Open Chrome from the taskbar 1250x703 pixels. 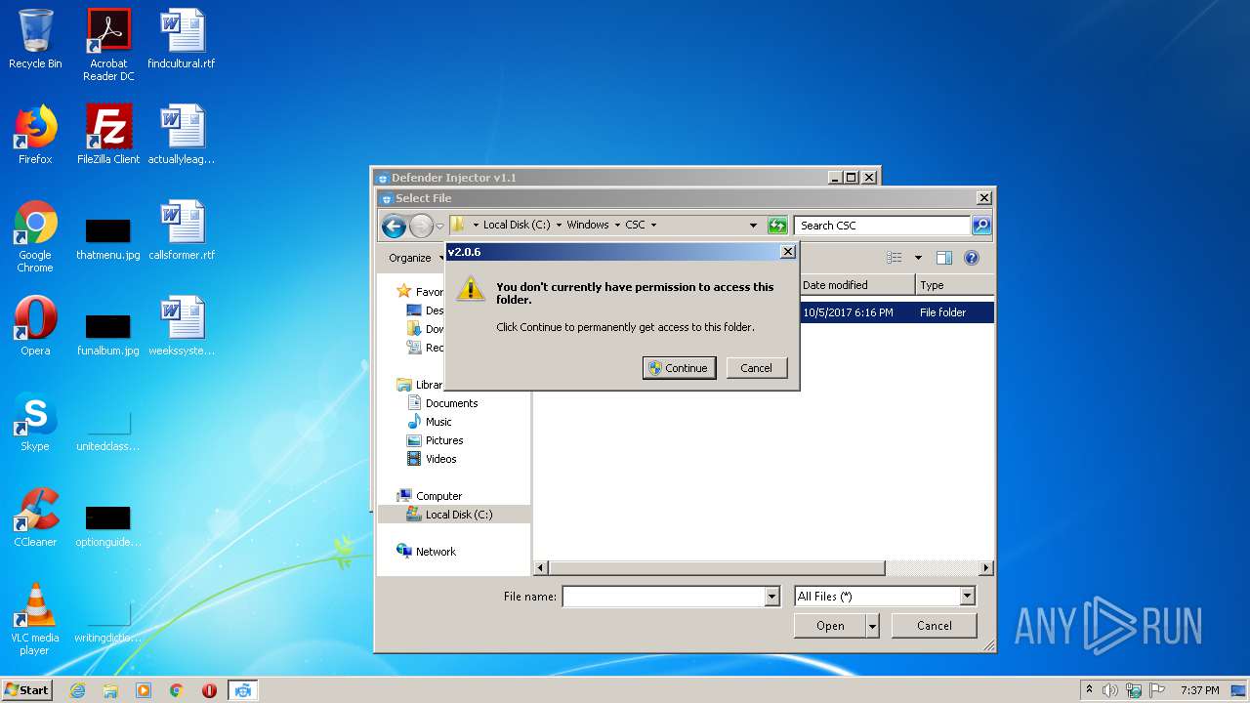177,690
